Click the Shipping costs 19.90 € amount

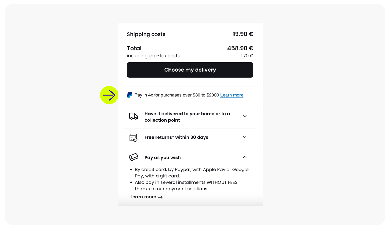point(243,34)
